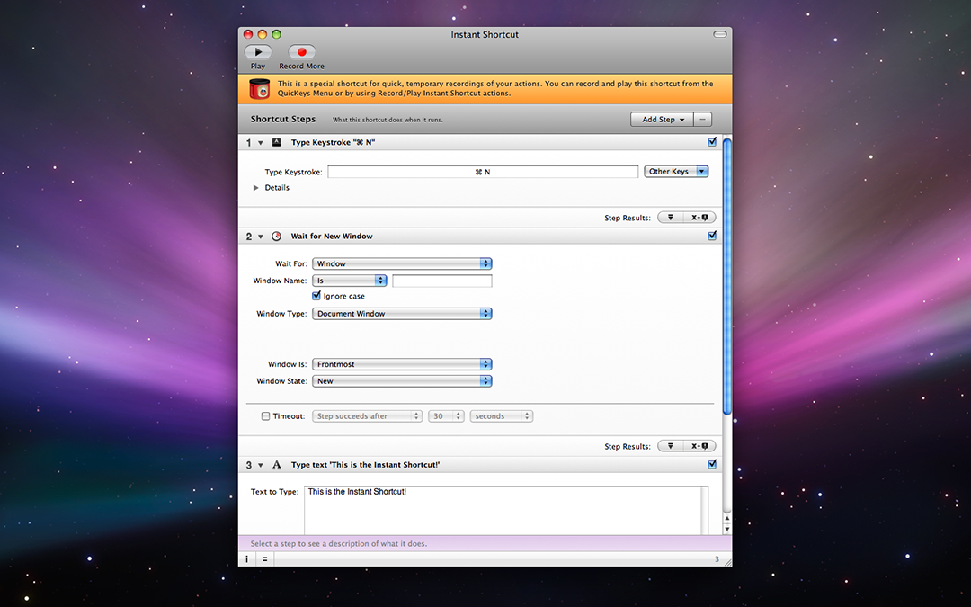
Task: Click step 1's Step Results X button
Action: coord(699,218)
